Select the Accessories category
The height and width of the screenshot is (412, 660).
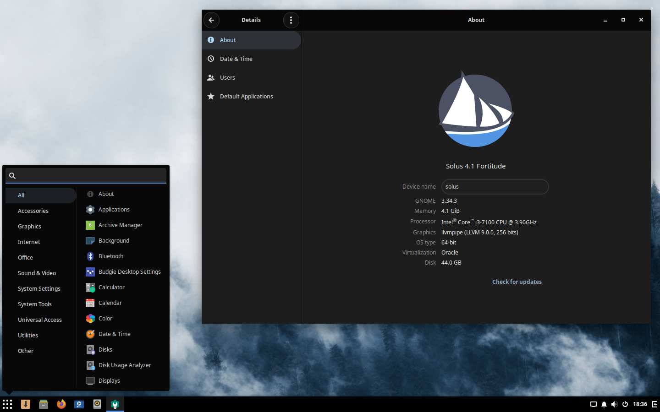(x=41, y=211)
